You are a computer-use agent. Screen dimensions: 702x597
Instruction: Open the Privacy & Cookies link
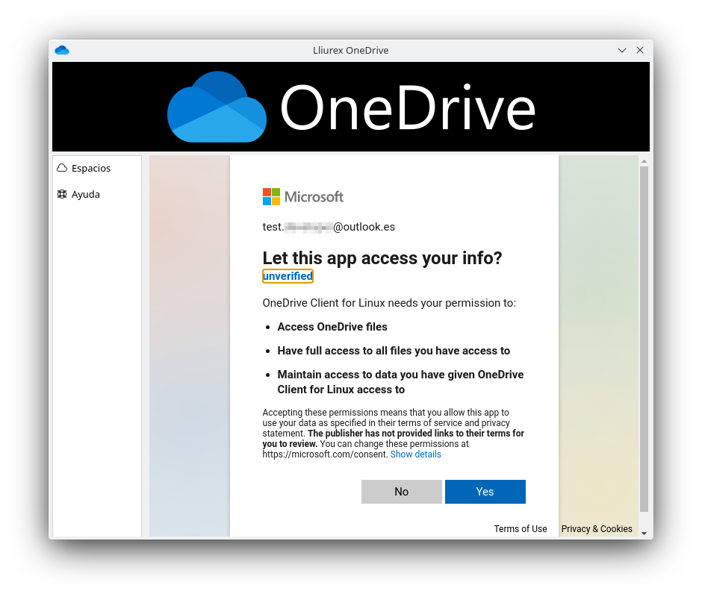597,529
